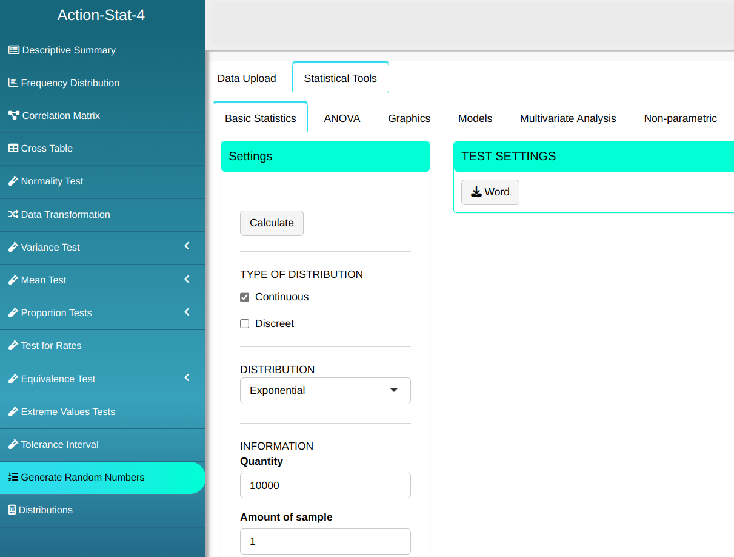Click the Descriptive Summary list icon

click(13, 50)
